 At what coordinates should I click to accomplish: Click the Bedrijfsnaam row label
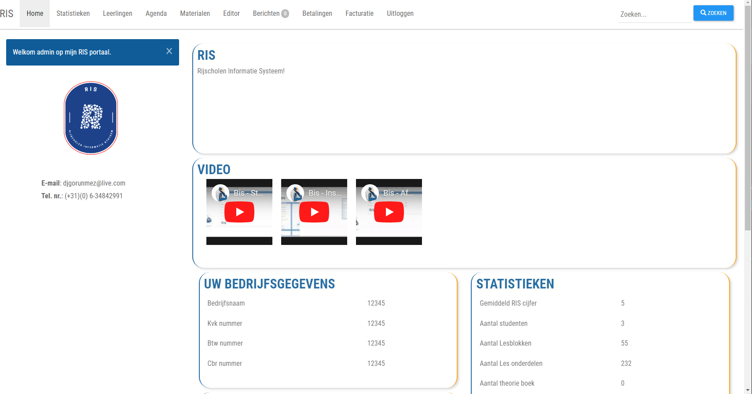[226, 303]
